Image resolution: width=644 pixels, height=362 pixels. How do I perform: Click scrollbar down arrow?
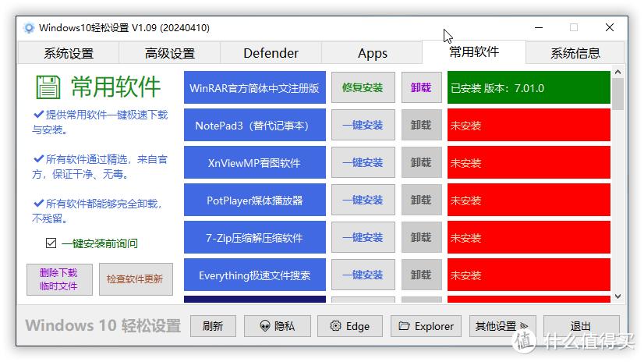pyautogui.click(x=617, y=296)
